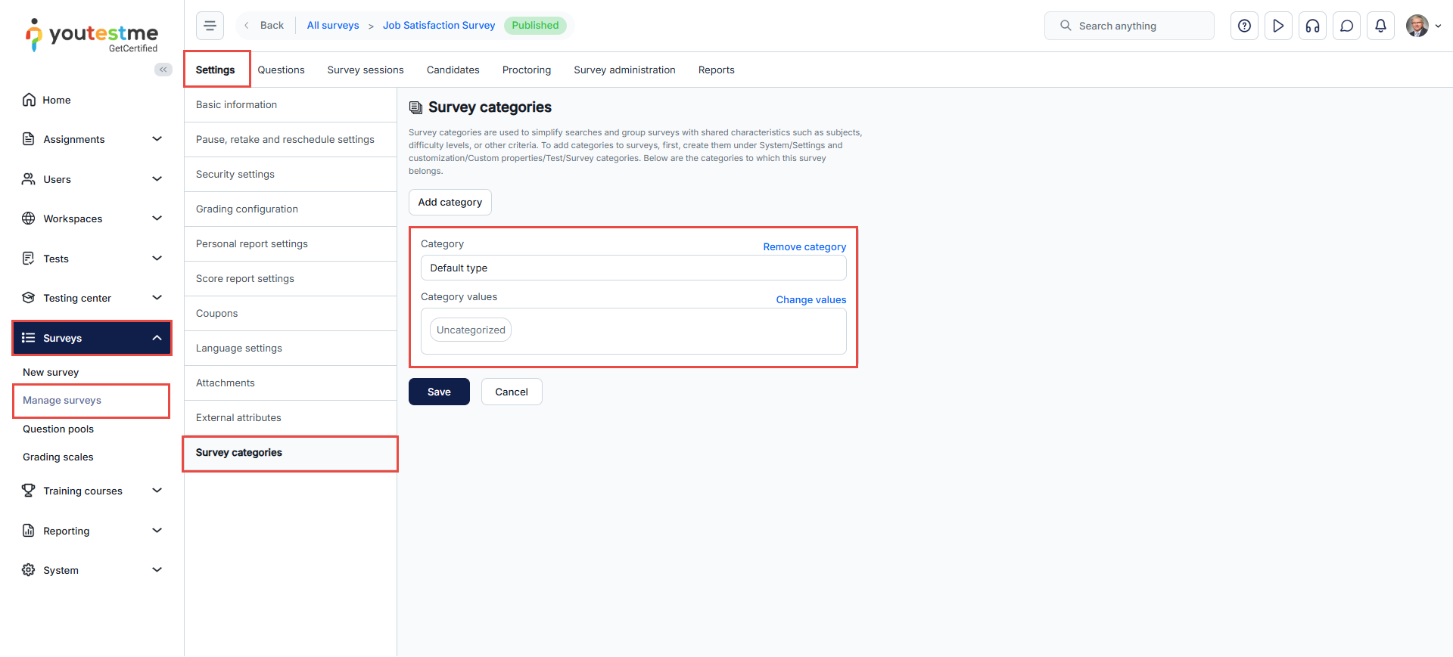The width and height of the screenshot is (1453, 657).
Task: Open the help question mark icon
Action: (x=1244, y=26)
